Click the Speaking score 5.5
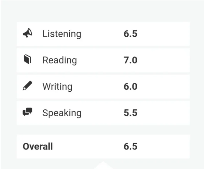The width and height of the screenshot is (204, 169). pyautogui.click(x=131, y=113)
